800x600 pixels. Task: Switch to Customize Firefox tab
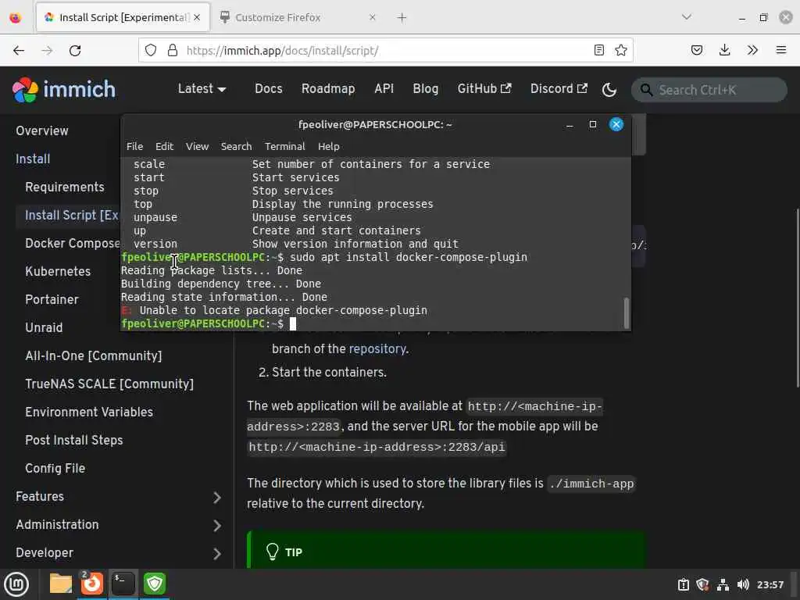298,17
